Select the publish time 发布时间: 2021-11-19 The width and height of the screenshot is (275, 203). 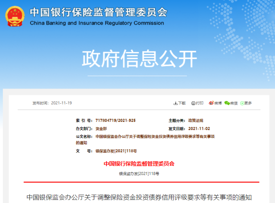pos(52,103)
